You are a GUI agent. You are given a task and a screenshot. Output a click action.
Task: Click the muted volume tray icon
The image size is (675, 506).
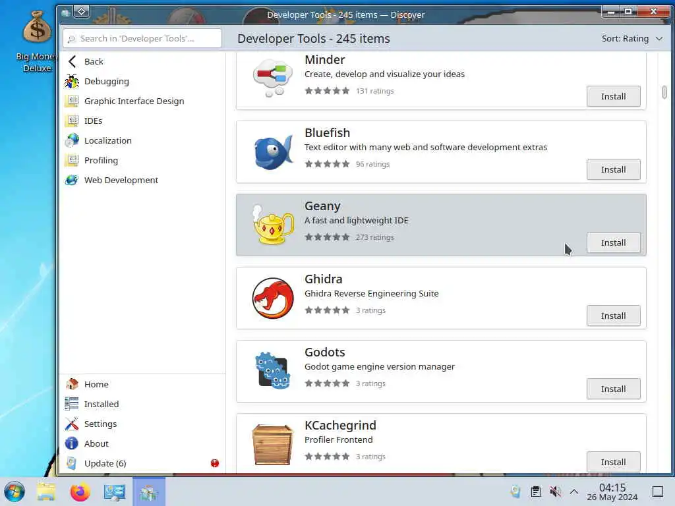(555, 492)
